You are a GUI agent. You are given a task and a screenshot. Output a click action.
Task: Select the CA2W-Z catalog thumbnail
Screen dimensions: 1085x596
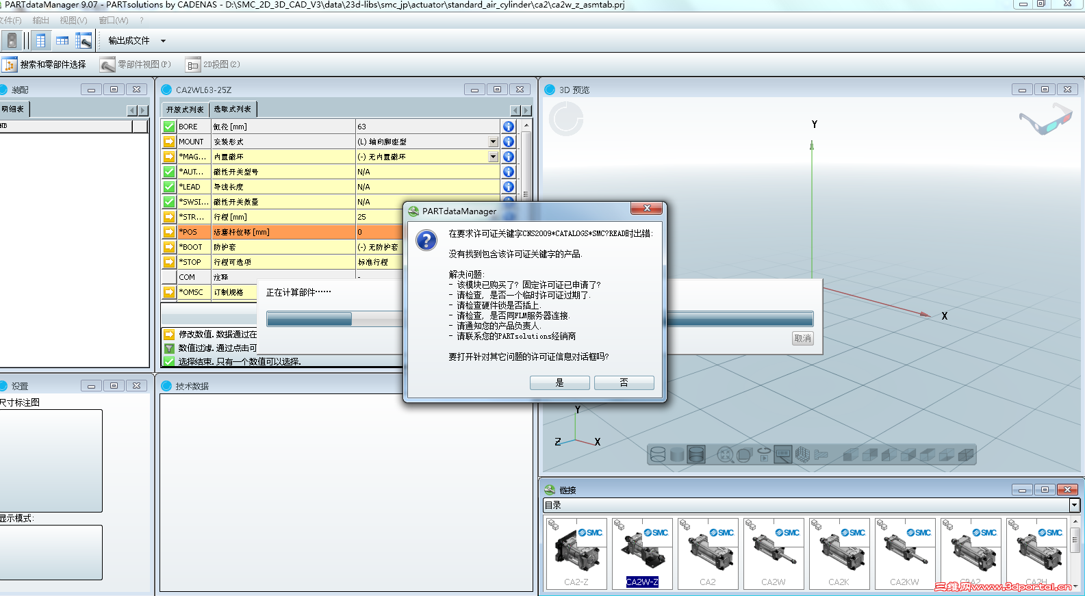(x=642, y=554)
